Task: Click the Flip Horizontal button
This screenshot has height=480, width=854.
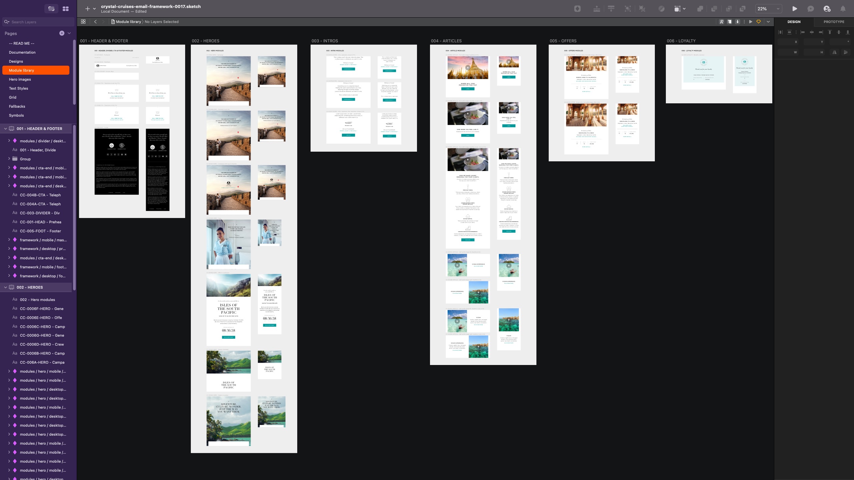Action: click(834, 52)
